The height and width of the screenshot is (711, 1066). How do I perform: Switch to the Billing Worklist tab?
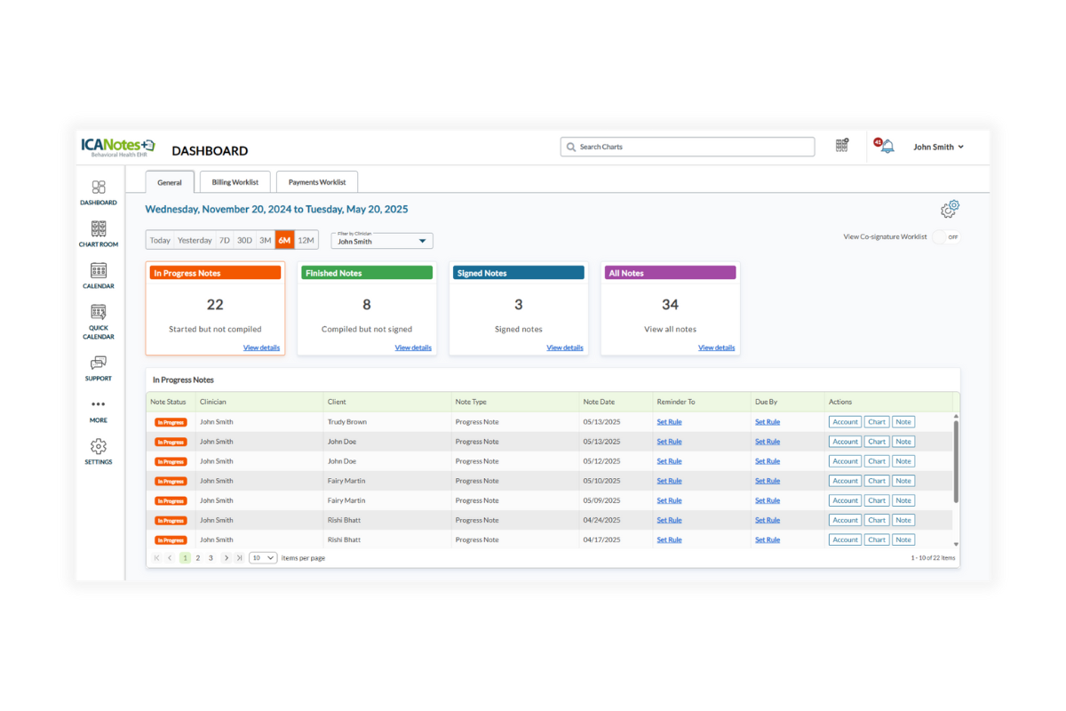(235, 182)
